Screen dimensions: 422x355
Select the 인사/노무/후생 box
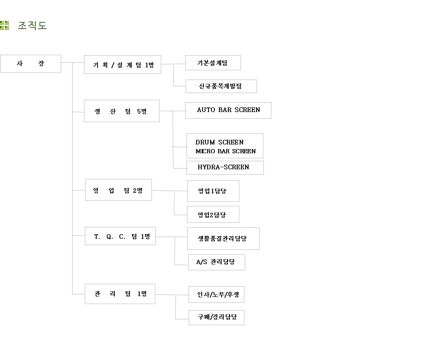point(216,295)
